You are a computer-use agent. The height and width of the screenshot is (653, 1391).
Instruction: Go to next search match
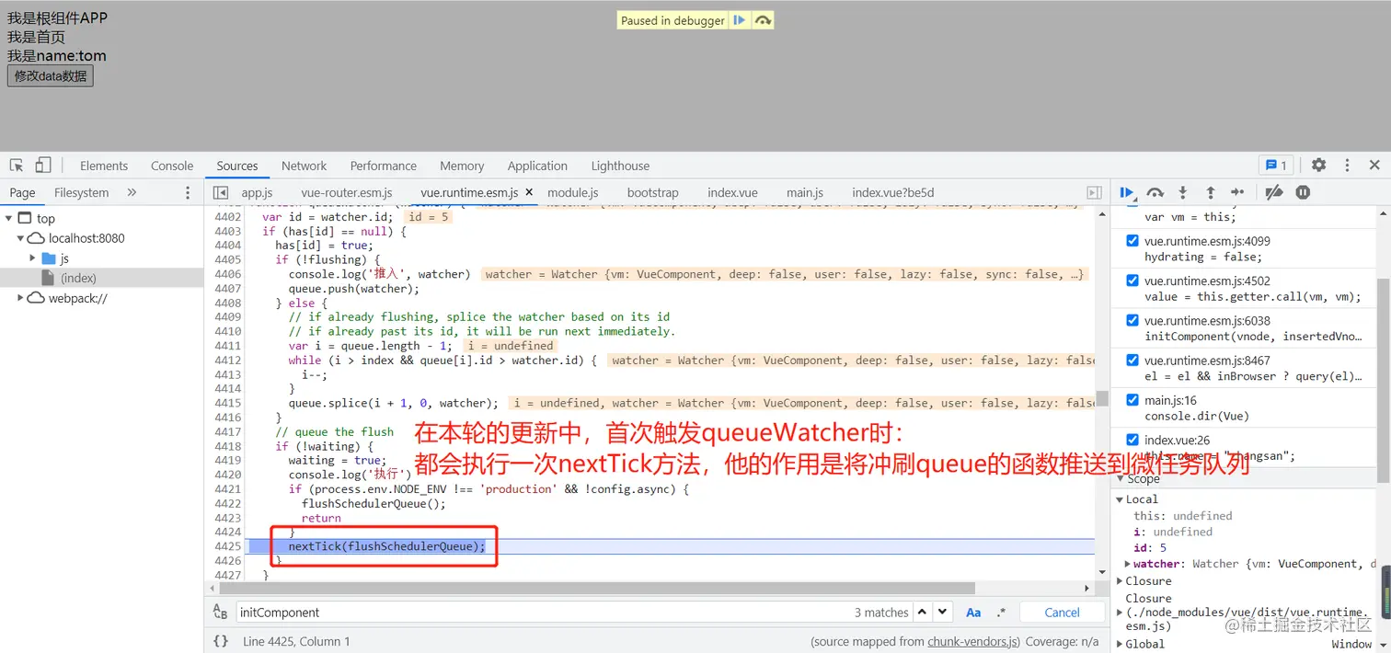tap(942, 613)
